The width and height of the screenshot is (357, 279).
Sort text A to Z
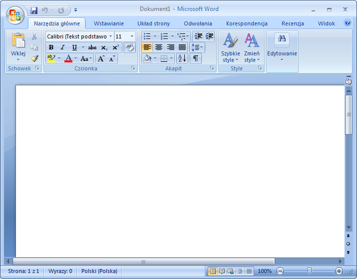coord(182,58)
